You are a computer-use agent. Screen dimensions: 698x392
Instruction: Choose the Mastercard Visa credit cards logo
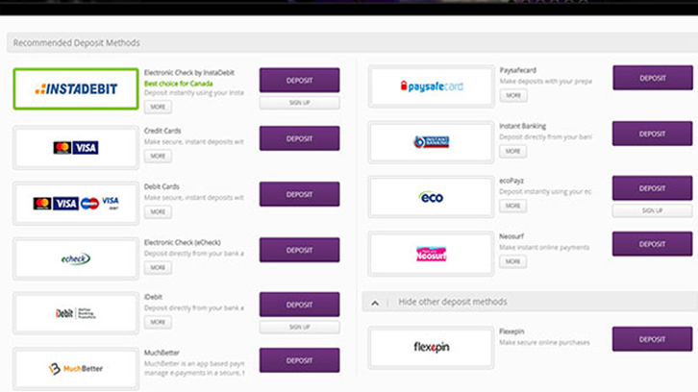[x=76, y=147]
